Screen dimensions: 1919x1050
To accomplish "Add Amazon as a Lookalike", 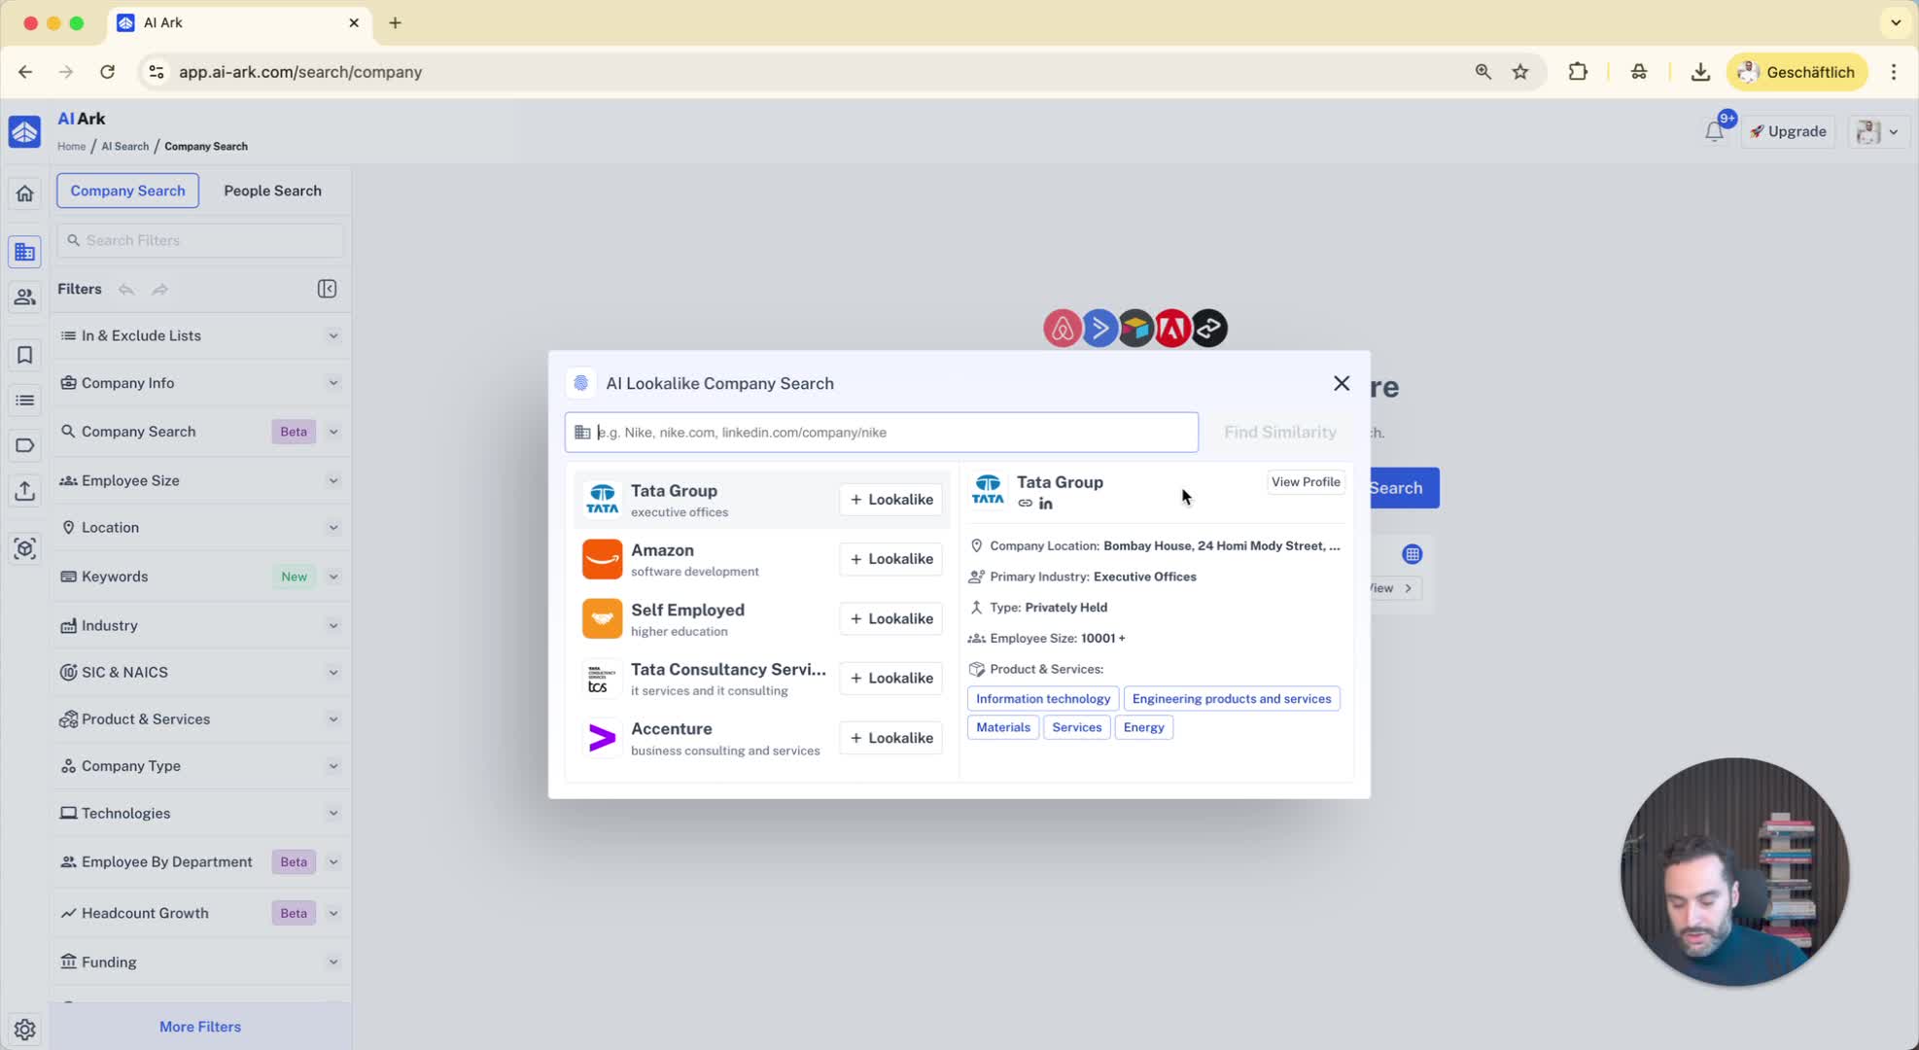I will point(890,559).
